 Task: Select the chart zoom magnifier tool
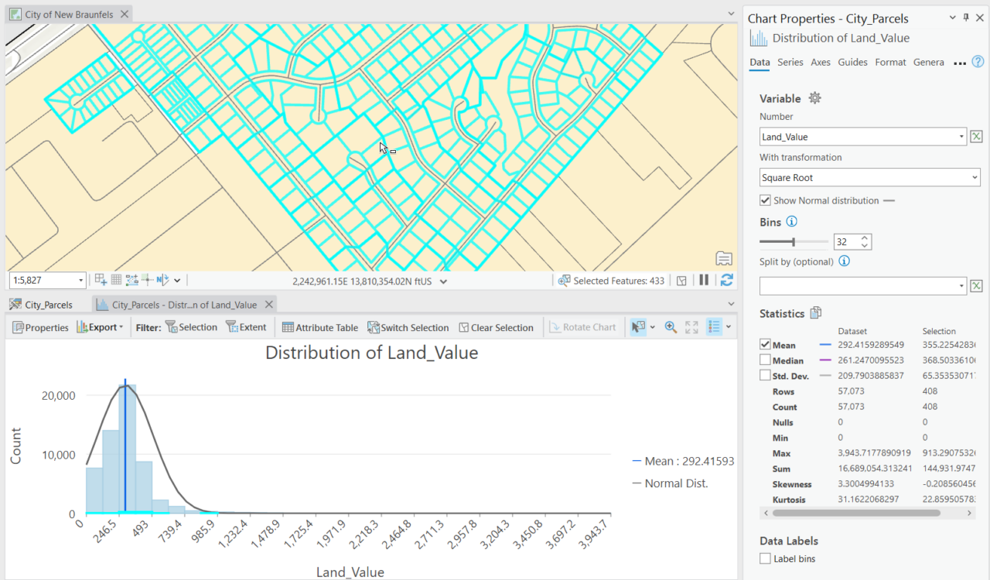click(670, 326)
